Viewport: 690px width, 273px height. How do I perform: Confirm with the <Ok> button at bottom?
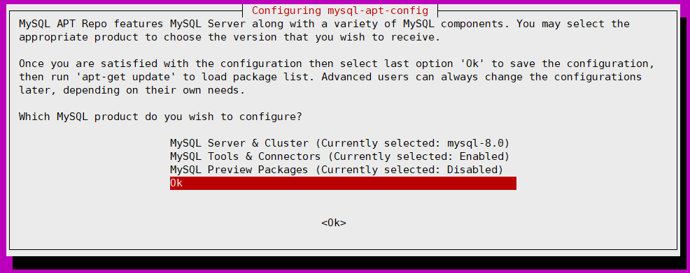pyautogui.click(x=334, y=223)
